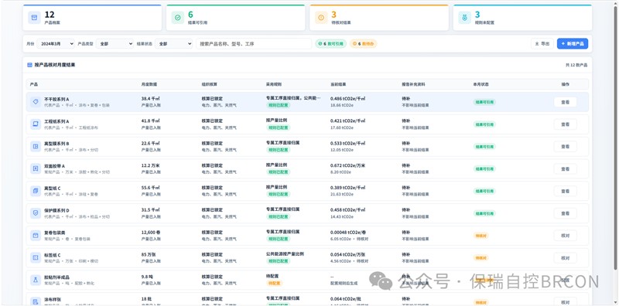Click 查看 for 不干胶系列 A
The image size is (619, 306).
(x=566, y=102)
